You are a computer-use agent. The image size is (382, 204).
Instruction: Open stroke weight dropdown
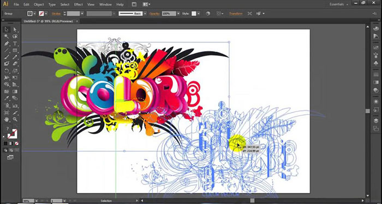coord(82,14)
